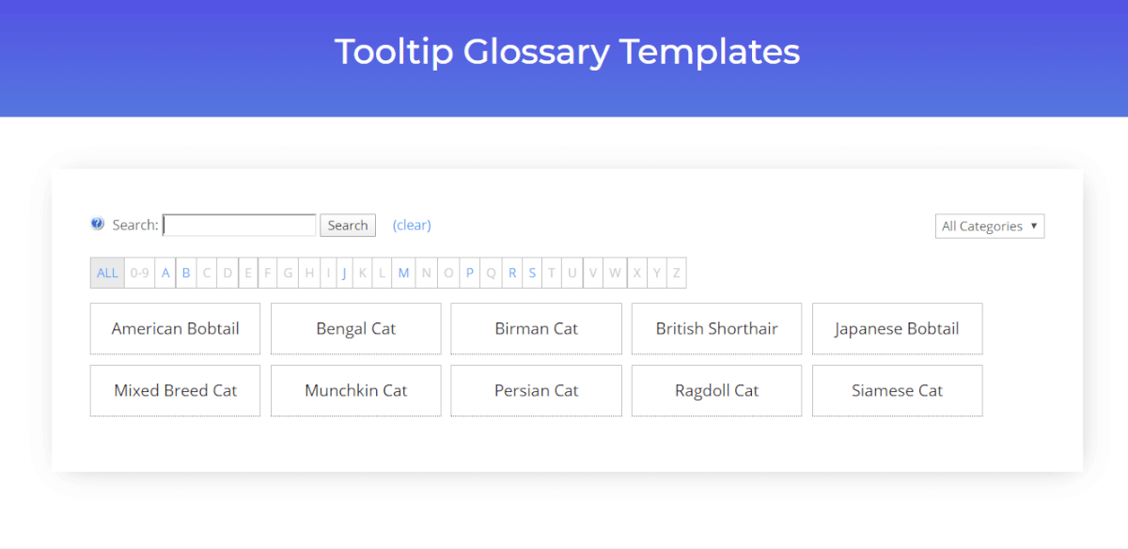Select the letter S filter

(532, 274)
